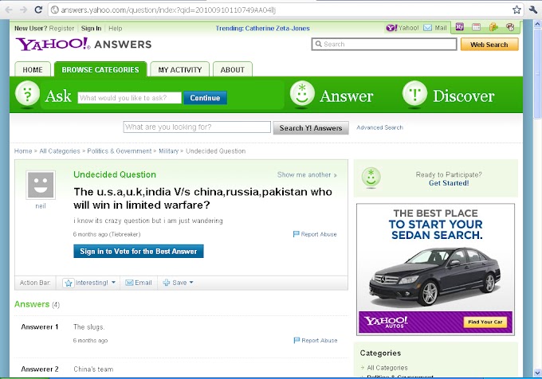Click the browser back arrow
Viewport: 542px width, 379px height.
(x=9, y=10)
